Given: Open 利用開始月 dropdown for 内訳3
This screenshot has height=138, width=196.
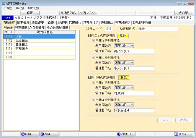Looking at the screenshot, I should 124,88.
